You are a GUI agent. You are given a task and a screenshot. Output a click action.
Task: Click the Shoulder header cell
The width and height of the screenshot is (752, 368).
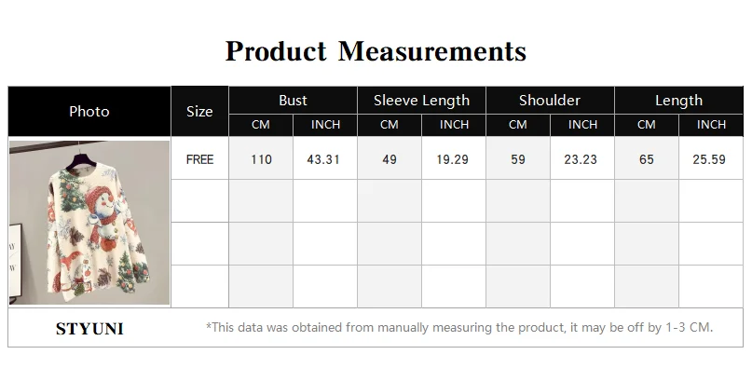[550, 101]
